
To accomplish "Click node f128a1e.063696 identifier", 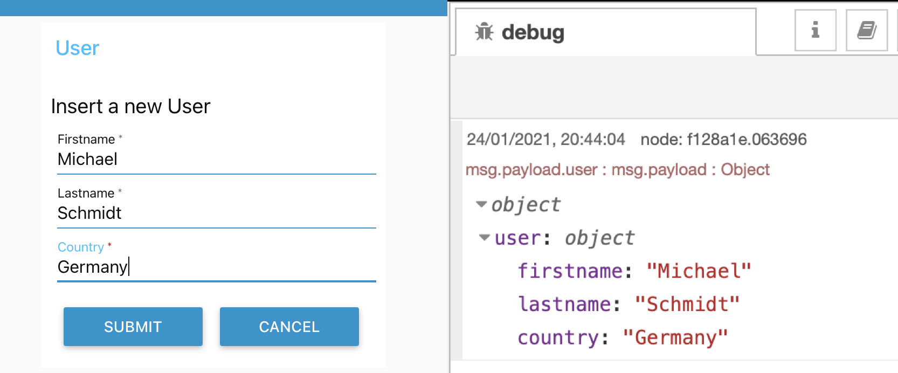I will [723, 140].
